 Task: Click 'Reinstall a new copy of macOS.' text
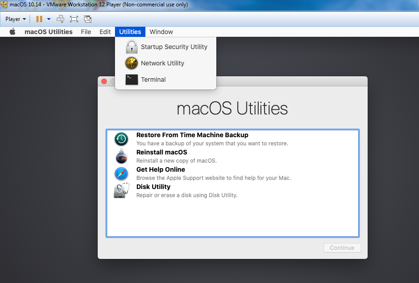[176, 161]
